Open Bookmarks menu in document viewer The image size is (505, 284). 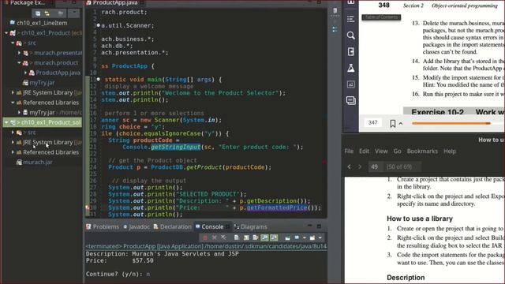point(422,151)
